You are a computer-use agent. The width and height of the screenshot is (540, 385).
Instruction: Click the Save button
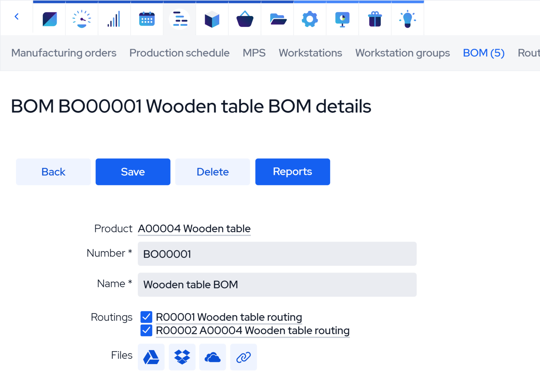point(133,172)
